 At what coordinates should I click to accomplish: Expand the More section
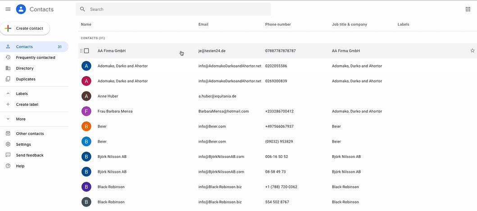tap(8, 119)
